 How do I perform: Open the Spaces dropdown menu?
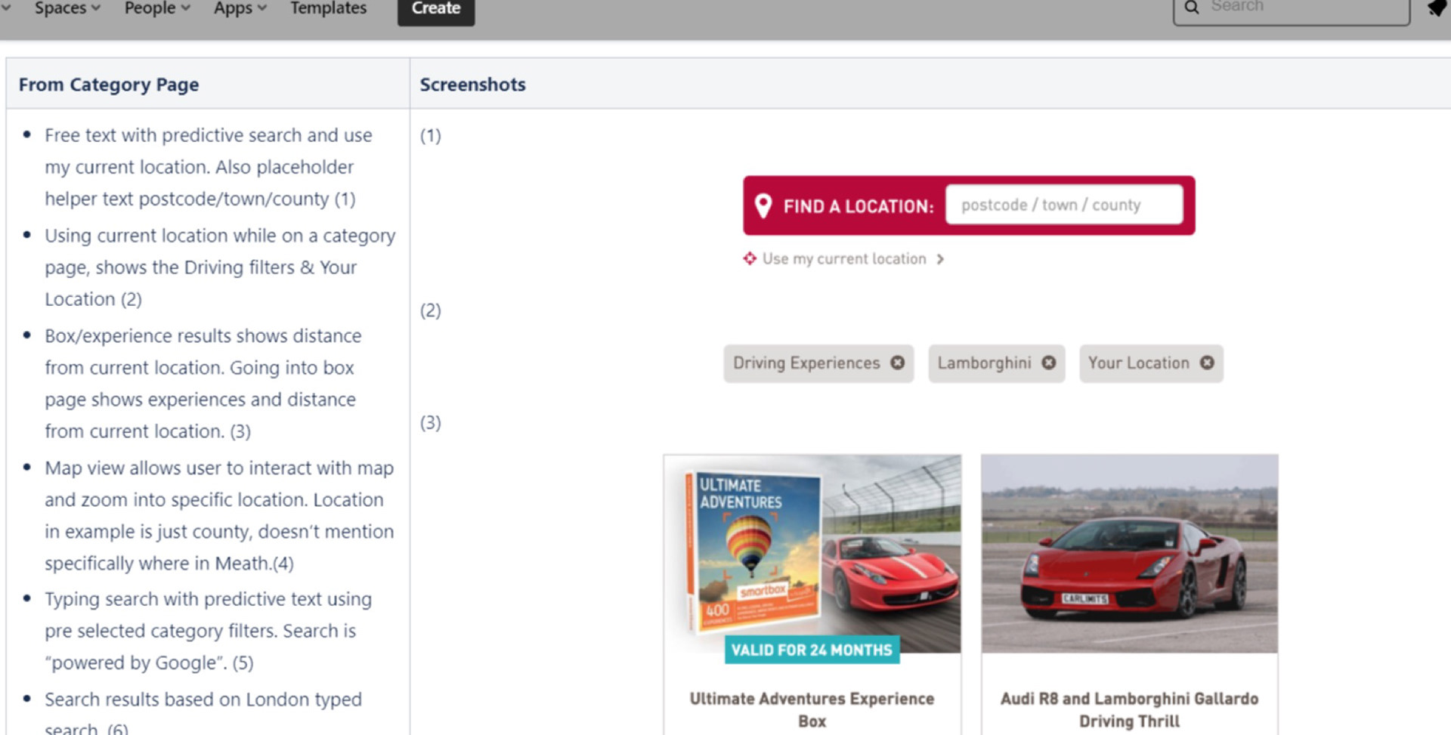click(67, 8)
